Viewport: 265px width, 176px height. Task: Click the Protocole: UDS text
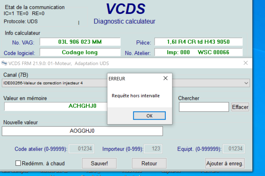tap(21, 22)
